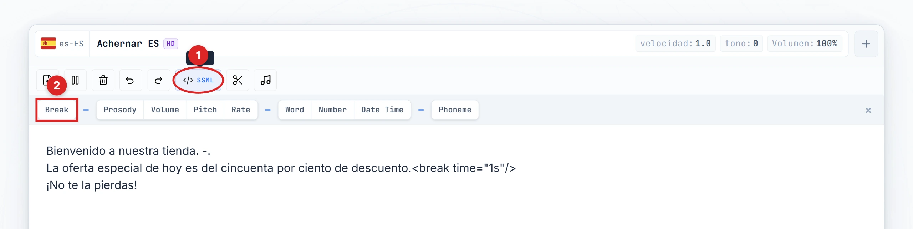Insert a Break tag
913x229 pixels.
[x=57, y=110]
